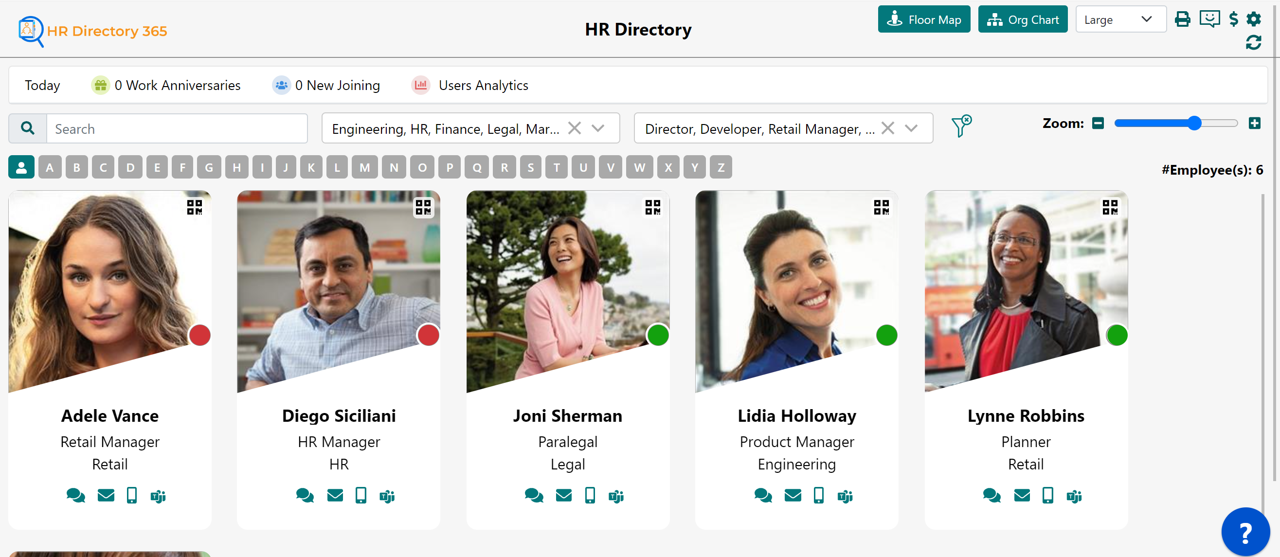The width and height of the screenshot is (1280, 557).
Task: Click the refresh directory icon
Action: point(1254,43)
